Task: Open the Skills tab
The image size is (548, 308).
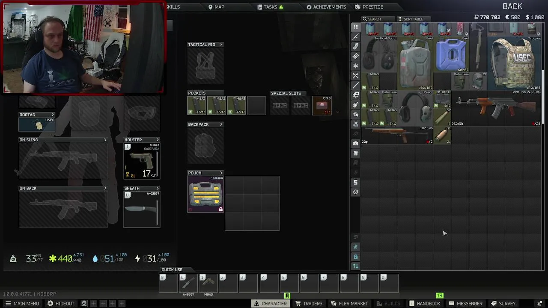Action: point(173,7)
